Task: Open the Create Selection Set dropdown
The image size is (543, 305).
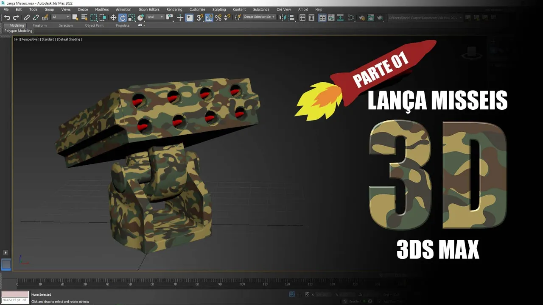Action: (259, 17)
